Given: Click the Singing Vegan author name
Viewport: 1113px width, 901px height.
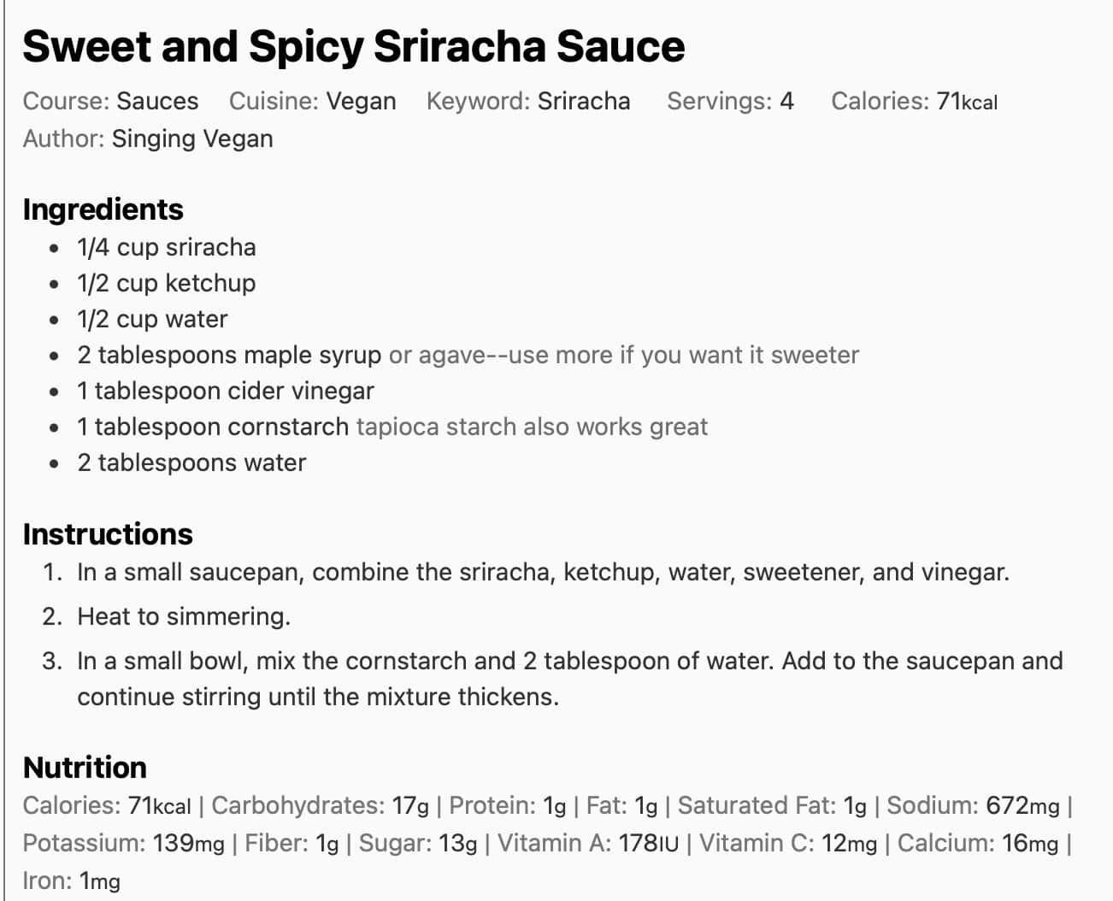Looking at the screenshot, I should tap(192, 138).
